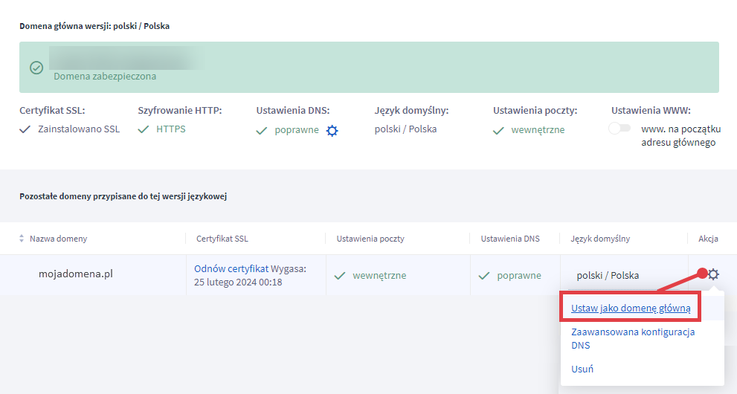Click poprawne in mojadomena.pl row
737x394 pixels.
coord(519,276)
